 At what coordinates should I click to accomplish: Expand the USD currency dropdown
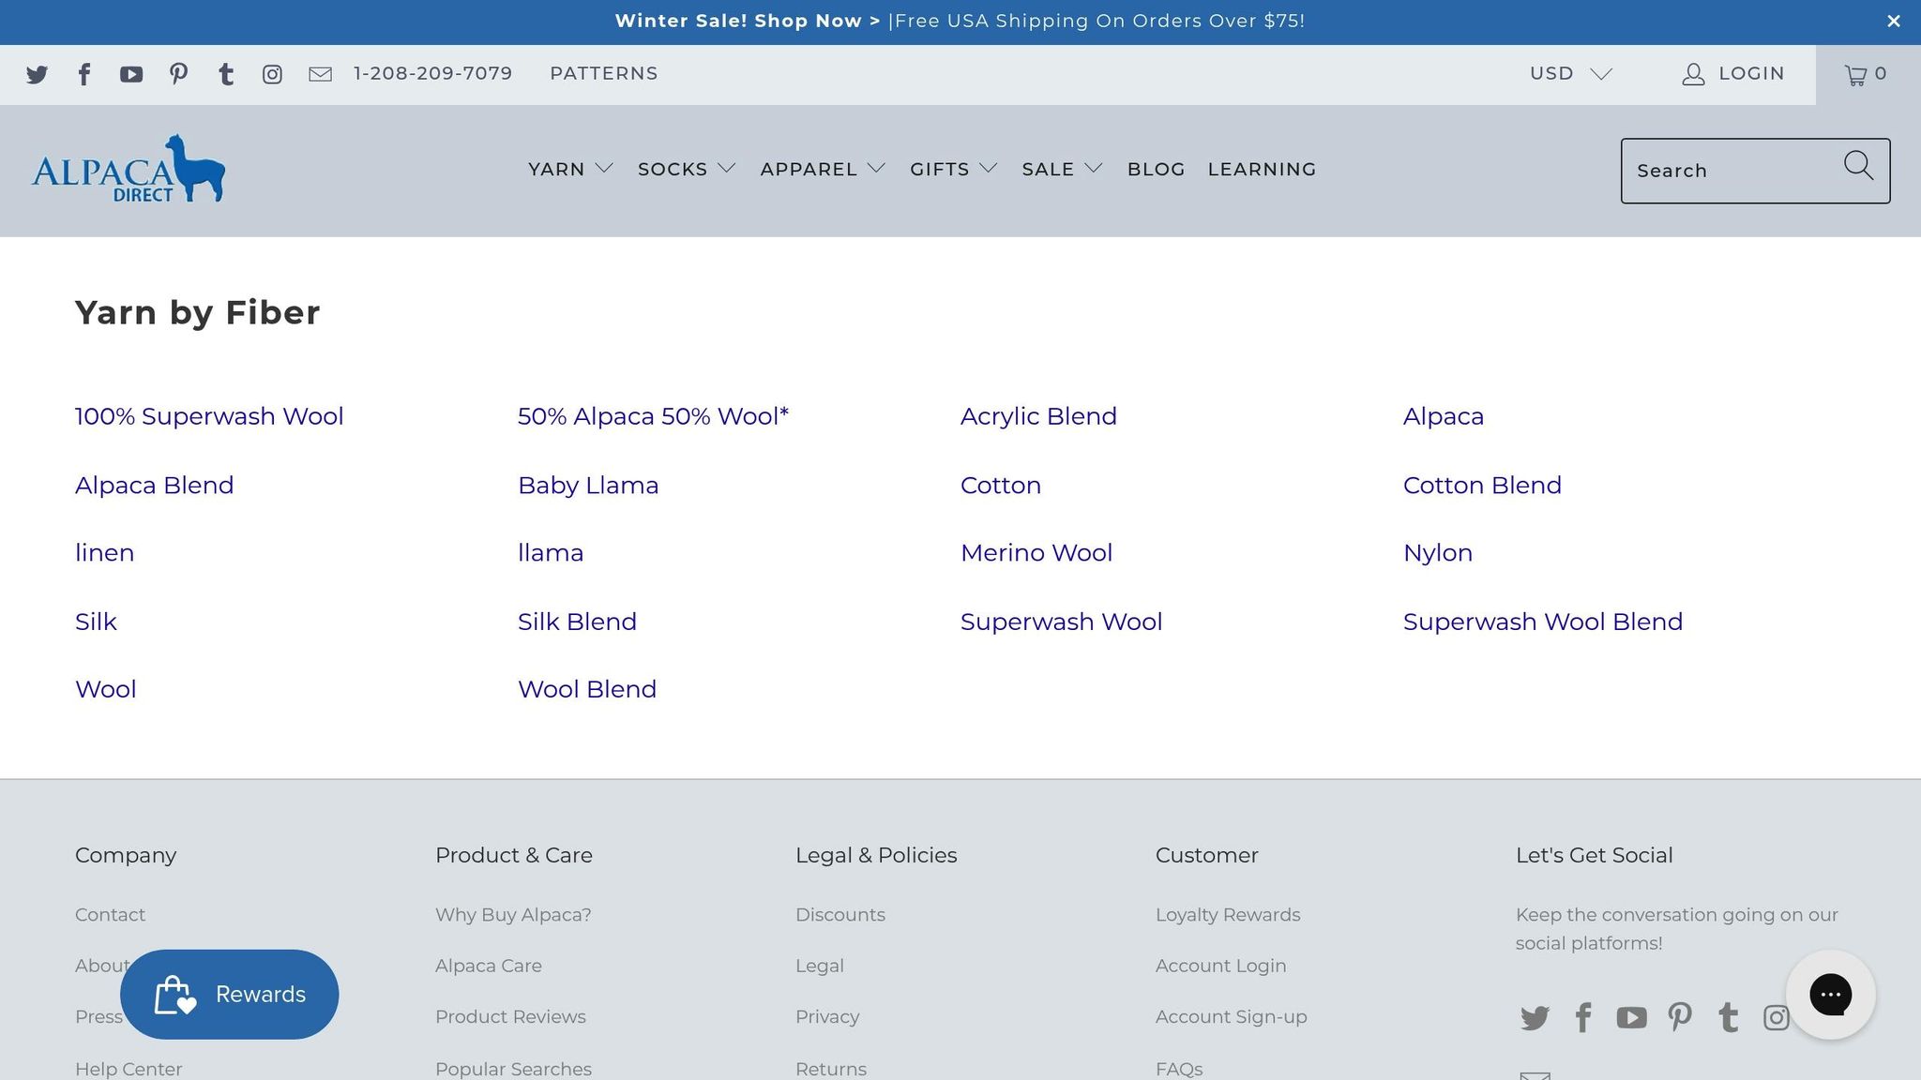1570,73
